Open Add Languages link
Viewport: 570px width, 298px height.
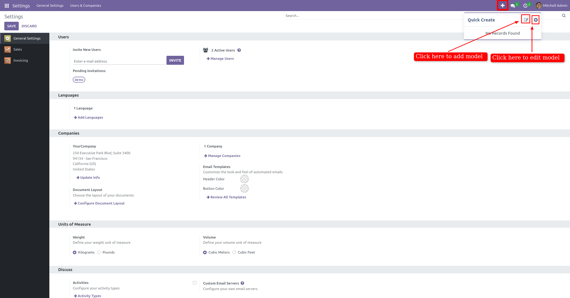[88, 117]
